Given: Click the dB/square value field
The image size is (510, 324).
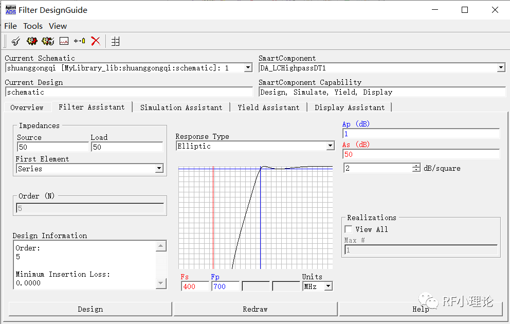Looking at the screenshot, I should 378,168.
